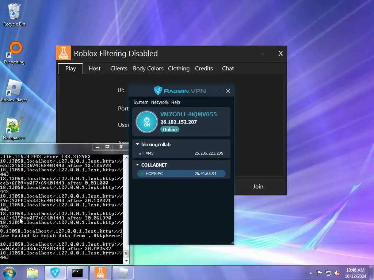This screenshot has height=280, width=374.
Task: Click the VM5 offline signal icon
Action: [142, 153]
